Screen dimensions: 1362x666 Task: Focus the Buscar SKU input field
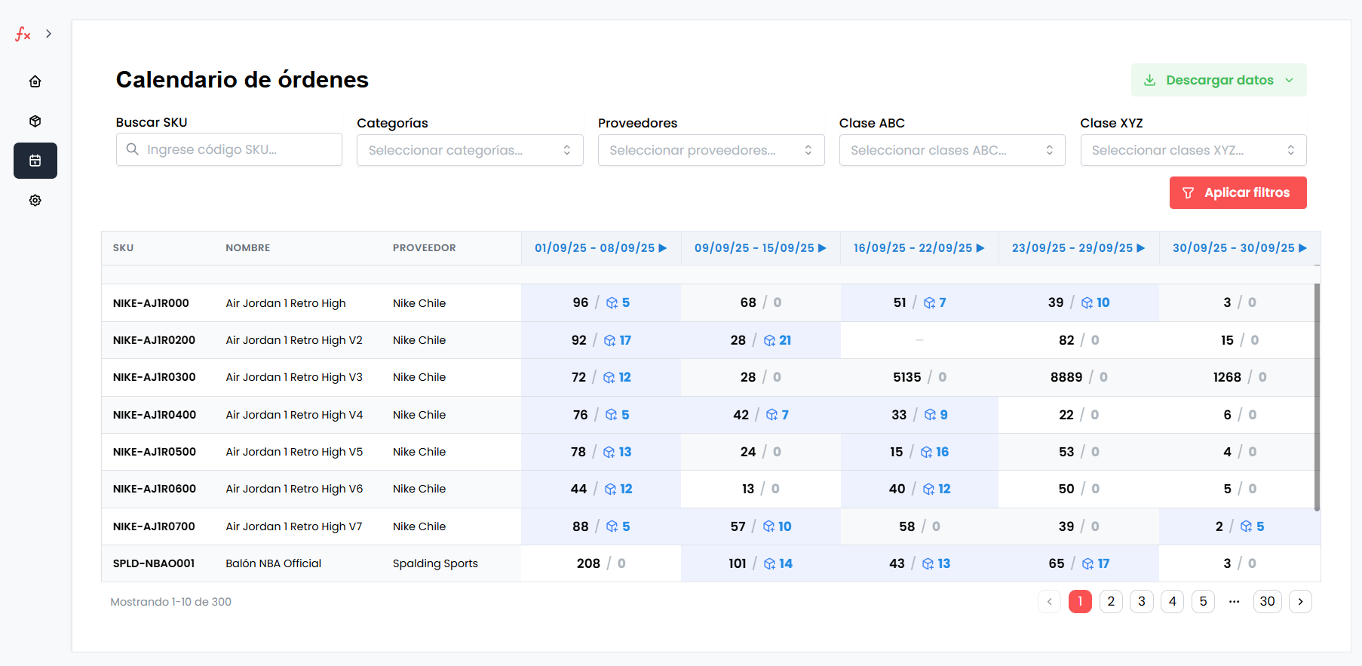coord(229,149)
